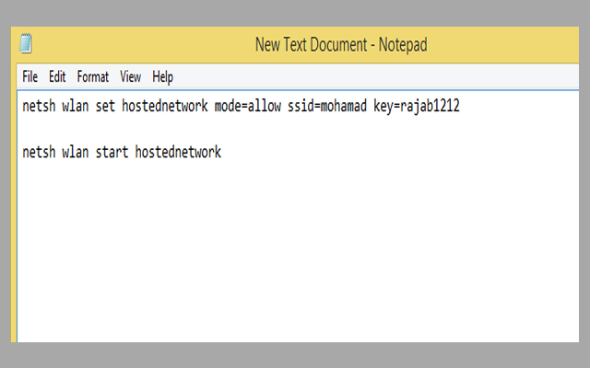Click the Notepad icon in title bar
This screenshot has height=368, width=590.
25,43
